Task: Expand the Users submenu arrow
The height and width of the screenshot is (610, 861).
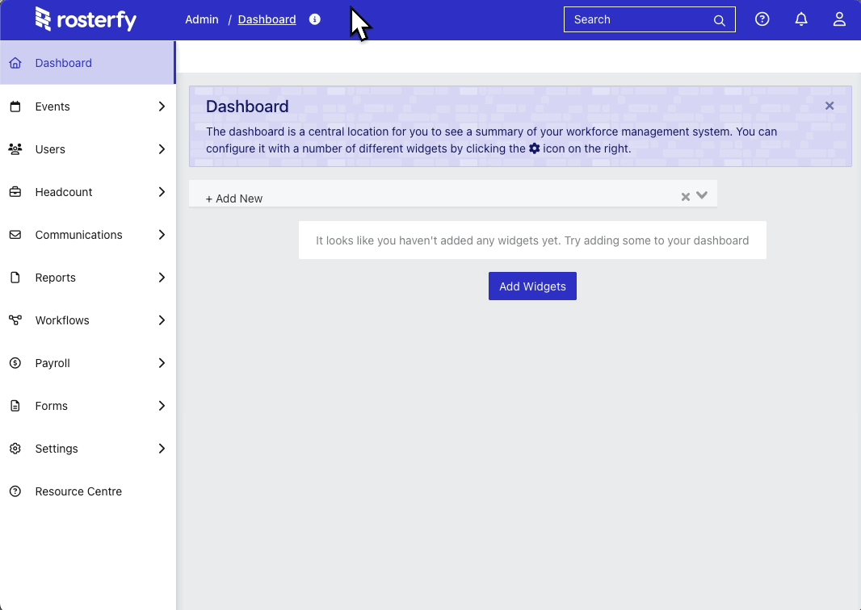Action: (162, 149)
